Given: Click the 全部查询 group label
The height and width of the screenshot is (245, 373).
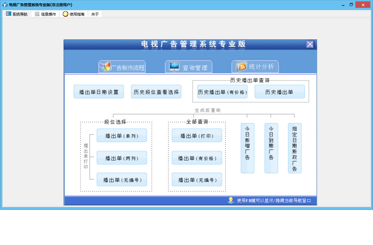Looking at the screenshot, I should 197,122.
